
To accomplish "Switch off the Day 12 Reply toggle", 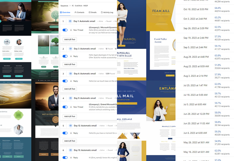I will pos(65,133).
